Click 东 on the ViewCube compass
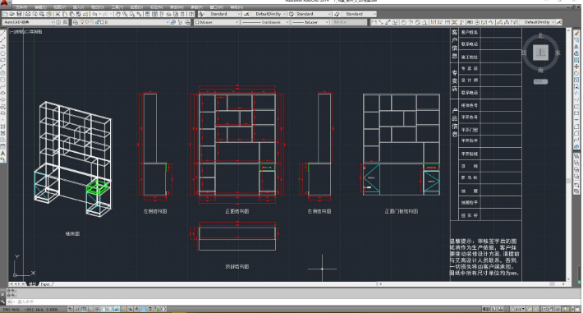Image resolution: width=583 pixels, height=313 pixels. 558,53
